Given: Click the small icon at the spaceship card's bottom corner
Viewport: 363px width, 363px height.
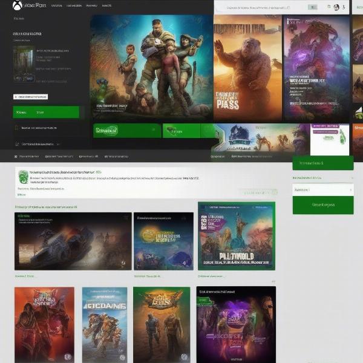Looking at the screenshot, I should (123, 263).
